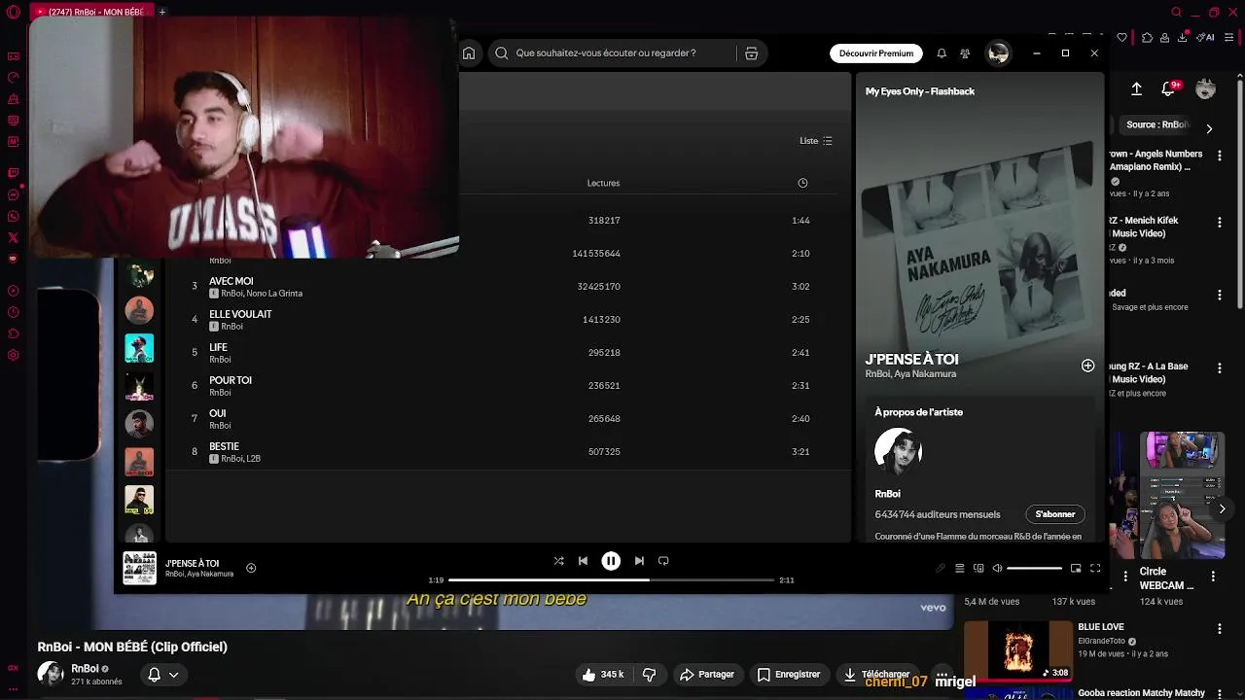1245x700 pixels.
Task: Click the Spotify track progress bar
Action: [611, 579]
